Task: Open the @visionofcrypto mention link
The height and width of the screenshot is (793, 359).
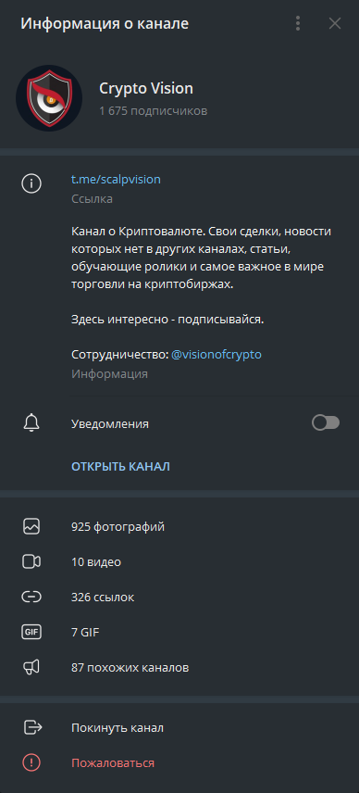Action: click(217, 355)
